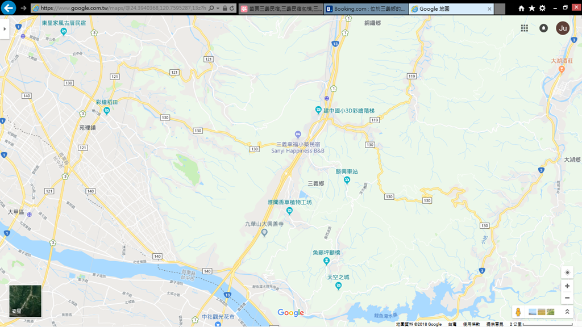Click the 鯉魚潭水庫 reservoir label
This screenshot has width=582, height=327.
click(x=386, y=316)
